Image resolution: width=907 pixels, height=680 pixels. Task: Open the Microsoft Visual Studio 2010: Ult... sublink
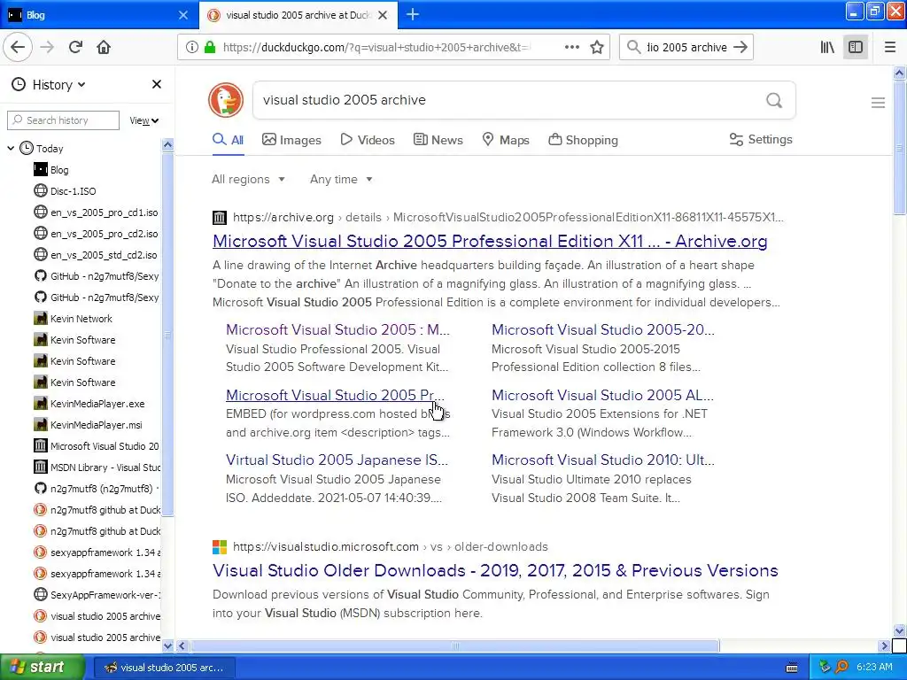click(602, 460)
